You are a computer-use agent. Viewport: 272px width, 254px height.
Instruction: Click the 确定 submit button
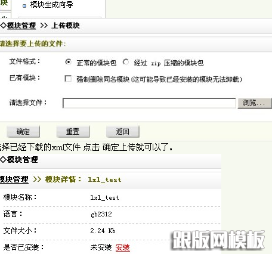pyautogui.click(x=23, y=131)
